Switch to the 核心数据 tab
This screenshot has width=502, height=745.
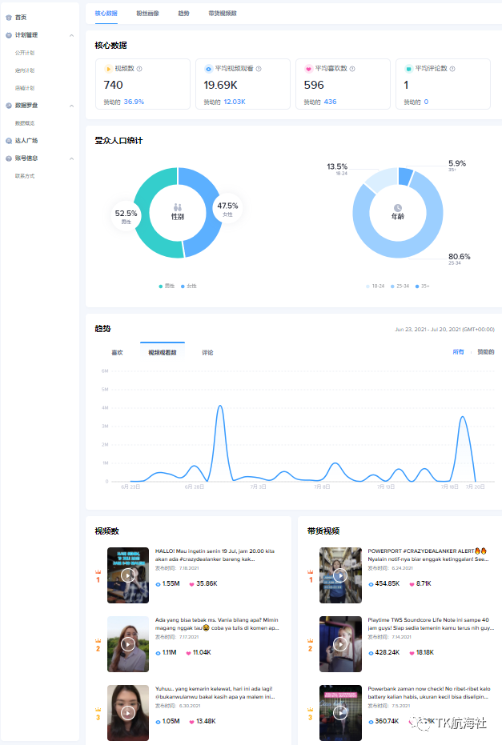point(106,14)
